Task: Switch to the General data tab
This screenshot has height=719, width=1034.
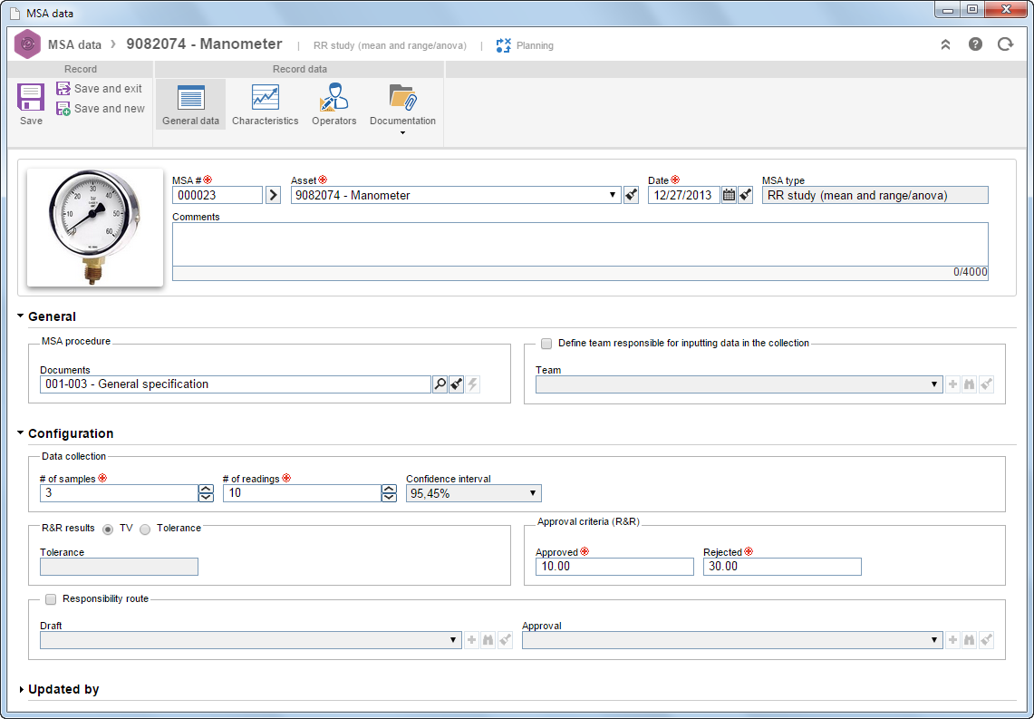Action: click(190, 104)
